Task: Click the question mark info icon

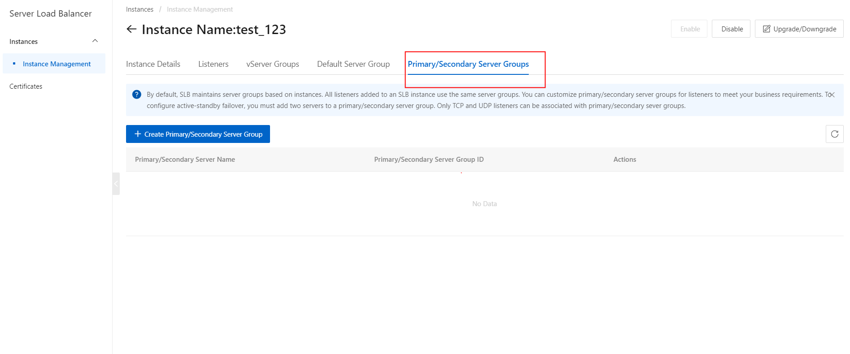Action: [x=137, y=95]
